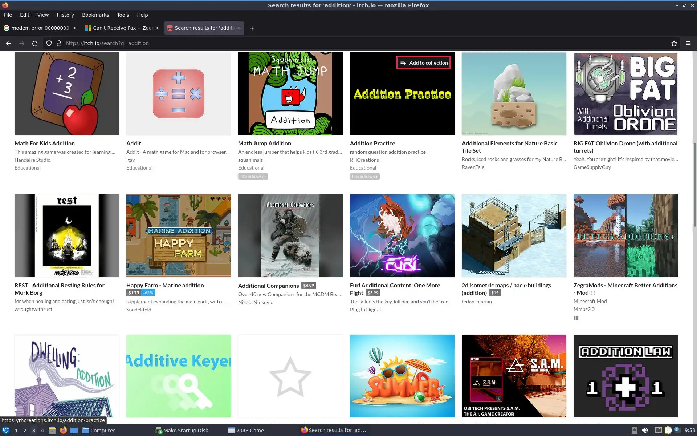Go back to previous page
The height and width of the screenshot is (436, 697).
[x=9, y=43]
